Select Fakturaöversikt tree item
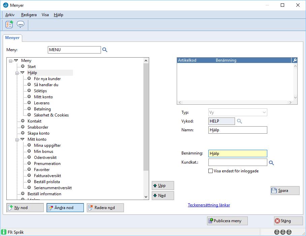Viewport: 306px width, 236px height. click(47, 175)
